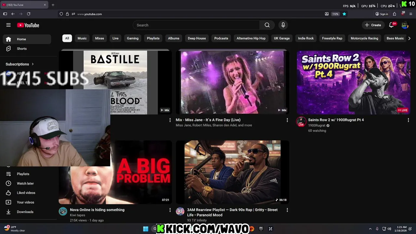Open a new browser tab

pos(53,5)
